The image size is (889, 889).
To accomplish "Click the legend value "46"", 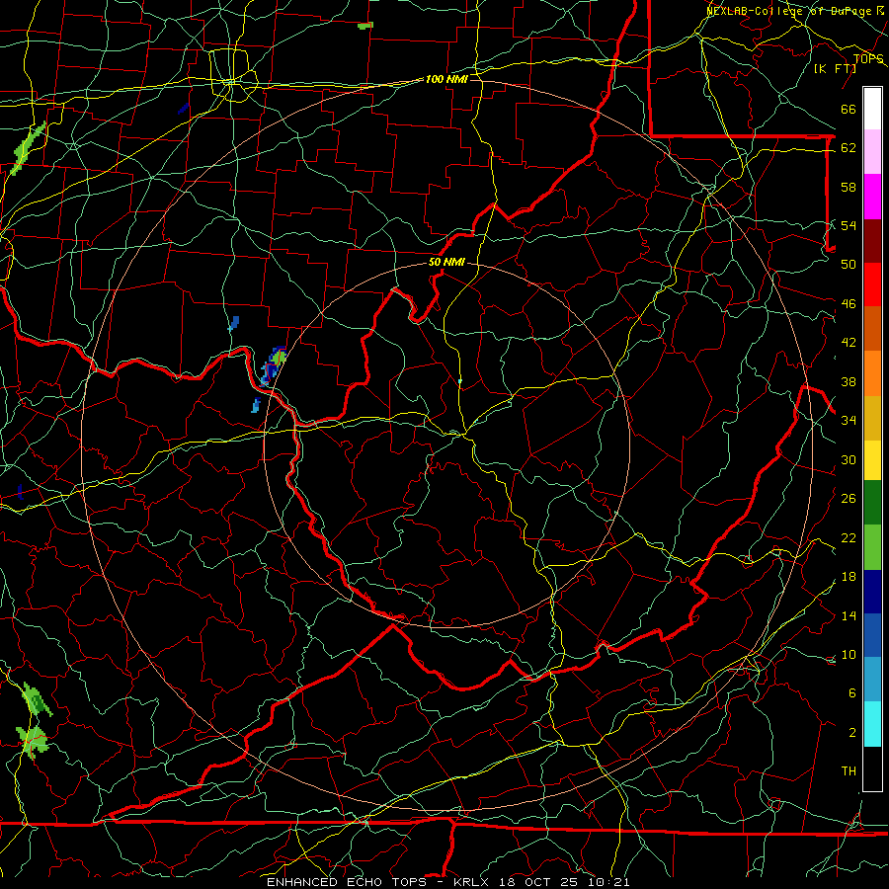I will (849, 304).
